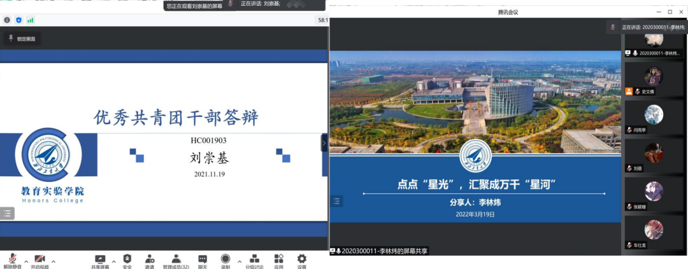Screen dimensions: 688x269
Task: Start recording with 录制 icon
Action: [x=226, y=261]
